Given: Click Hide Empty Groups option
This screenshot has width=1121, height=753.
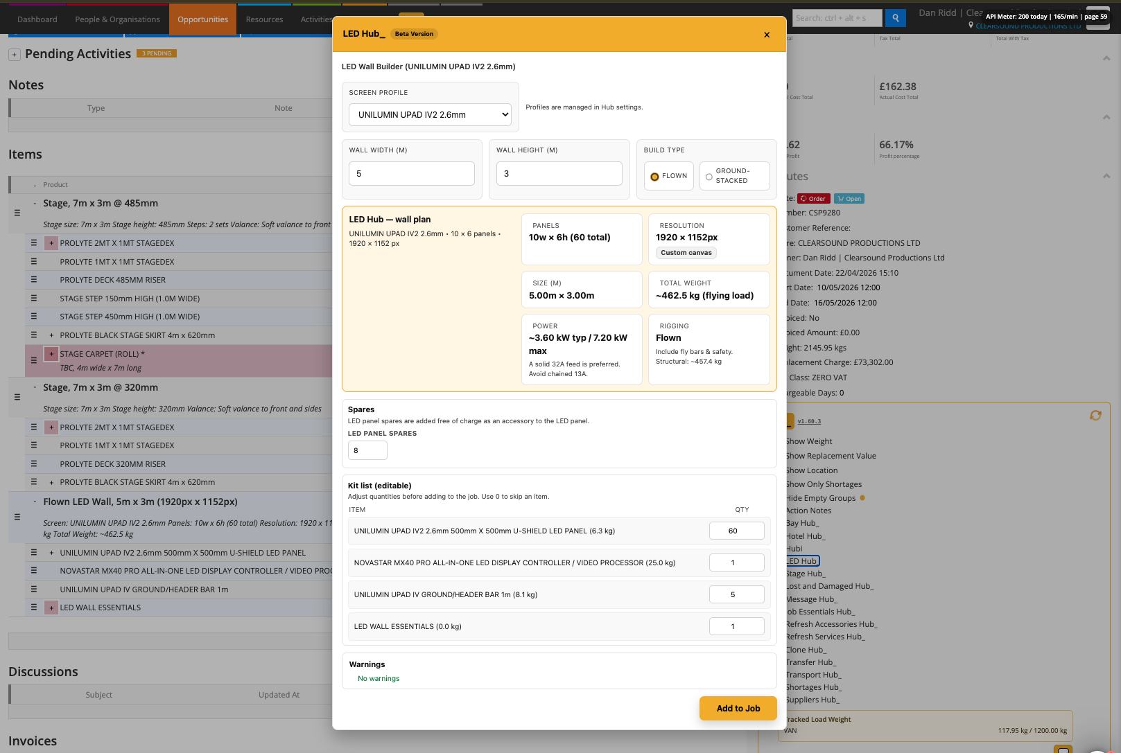Looking at the screenshot, I should [x=821, y=498].
